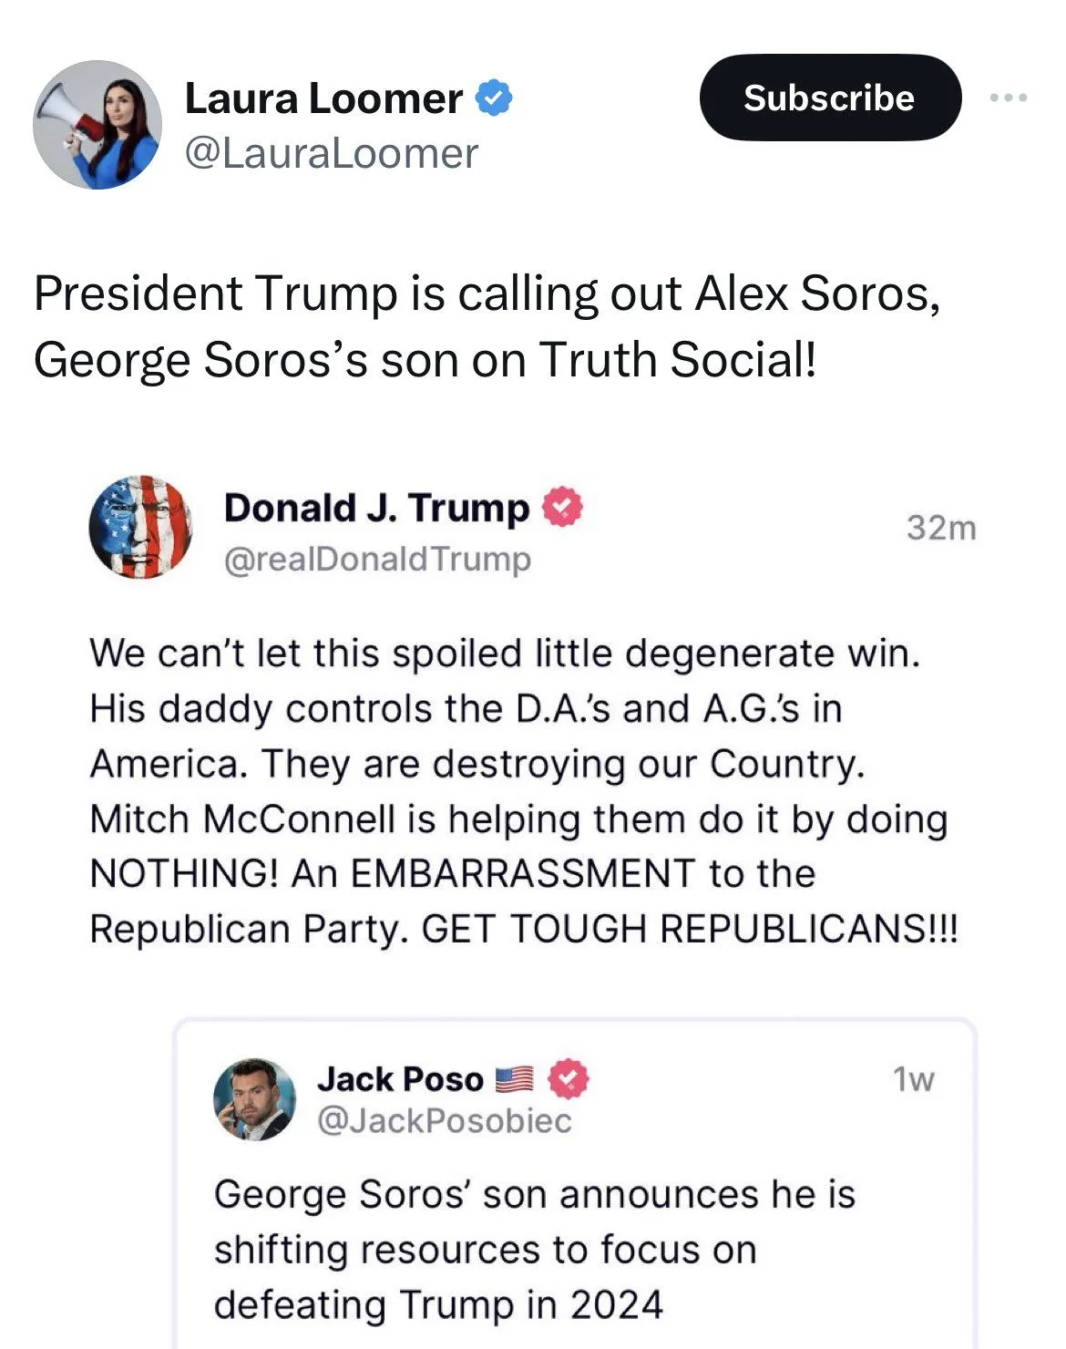
Task: Click the US flag emoji by Jack Poso
Action: point(514,1079)
